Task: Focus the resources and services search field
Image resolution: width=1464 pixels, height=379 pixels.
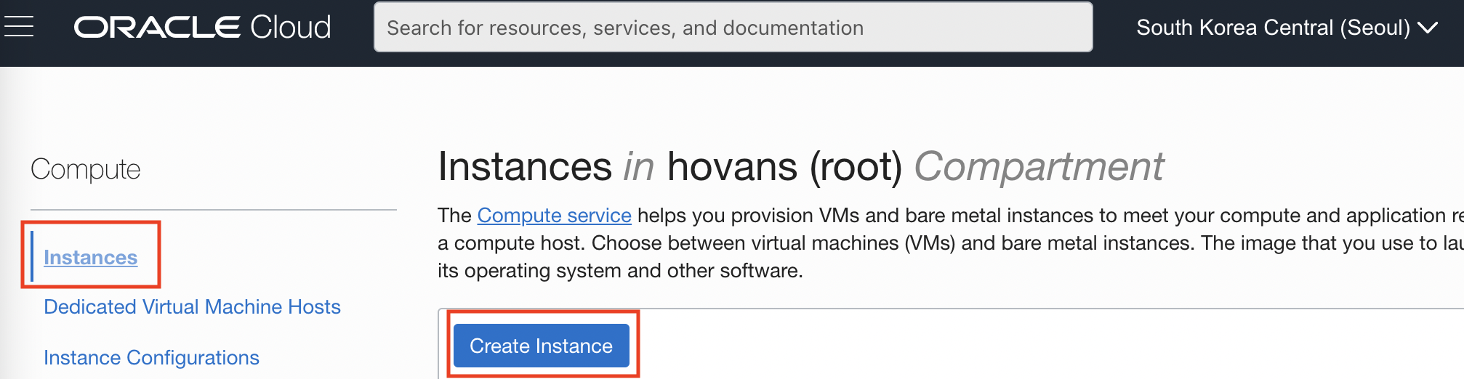Action: pos(733,28)
